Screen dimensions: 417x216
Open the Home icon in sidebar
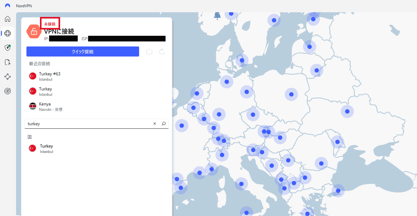pyautogui.click(x=8, y=19)
